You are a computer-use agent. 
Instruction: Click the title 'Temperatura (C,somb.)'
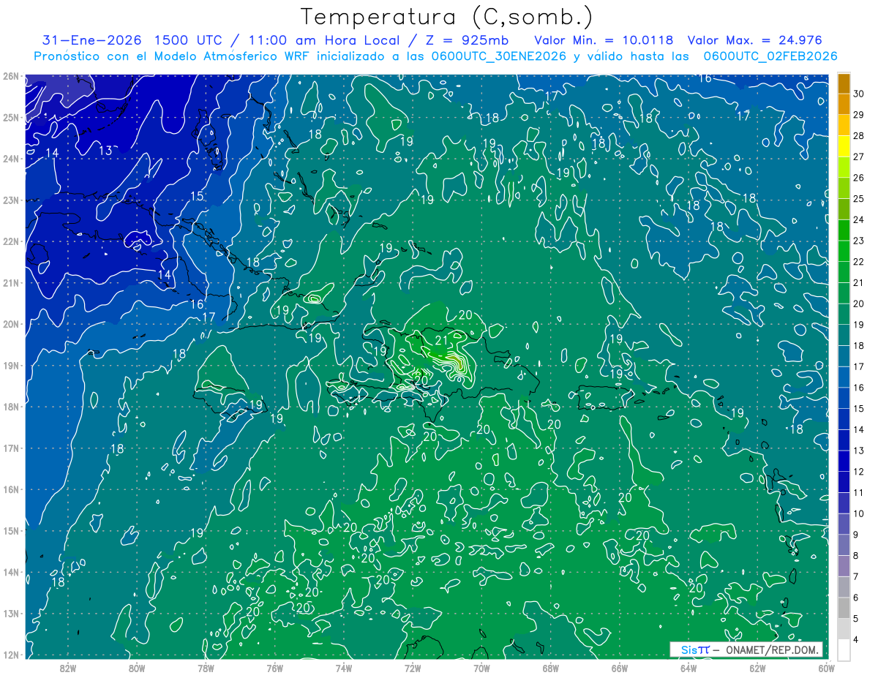pos(447,18)
